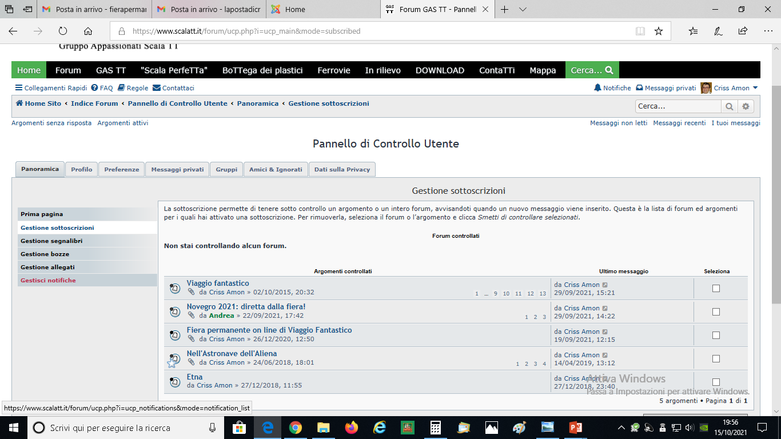Image resolution: width=781 pixels, height=439 pixels.
Task: Launch calculator from the Windows taskbar
Action: click(435, 428)
